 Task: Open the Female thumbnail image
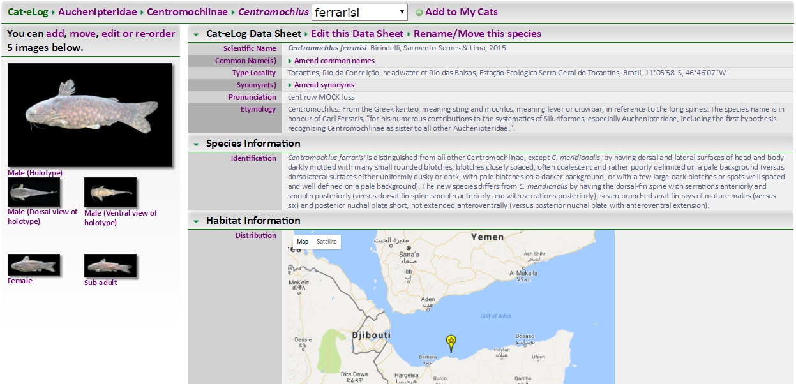pos(34,265)
